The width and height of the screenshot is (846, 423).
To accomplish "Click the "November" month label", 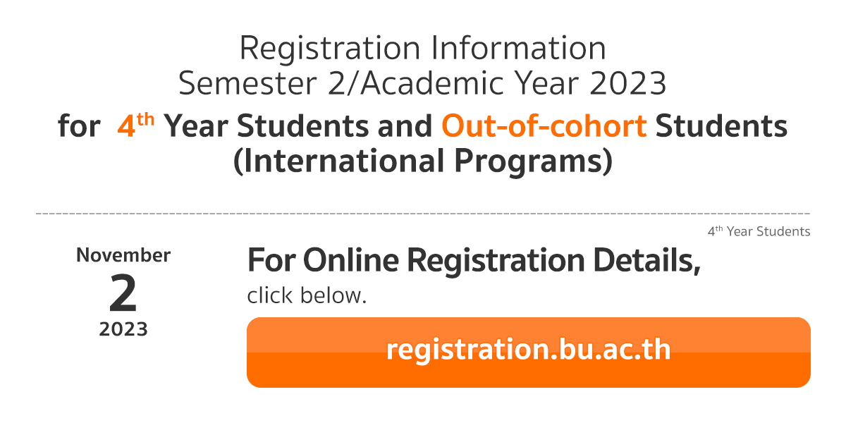I will [123, 255].
